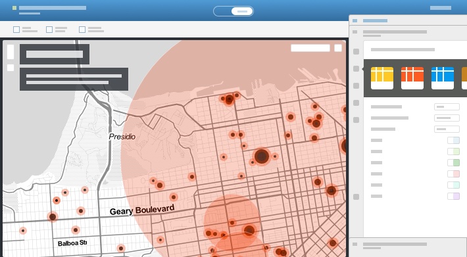Click the tall white zoom control on the map

11,52
